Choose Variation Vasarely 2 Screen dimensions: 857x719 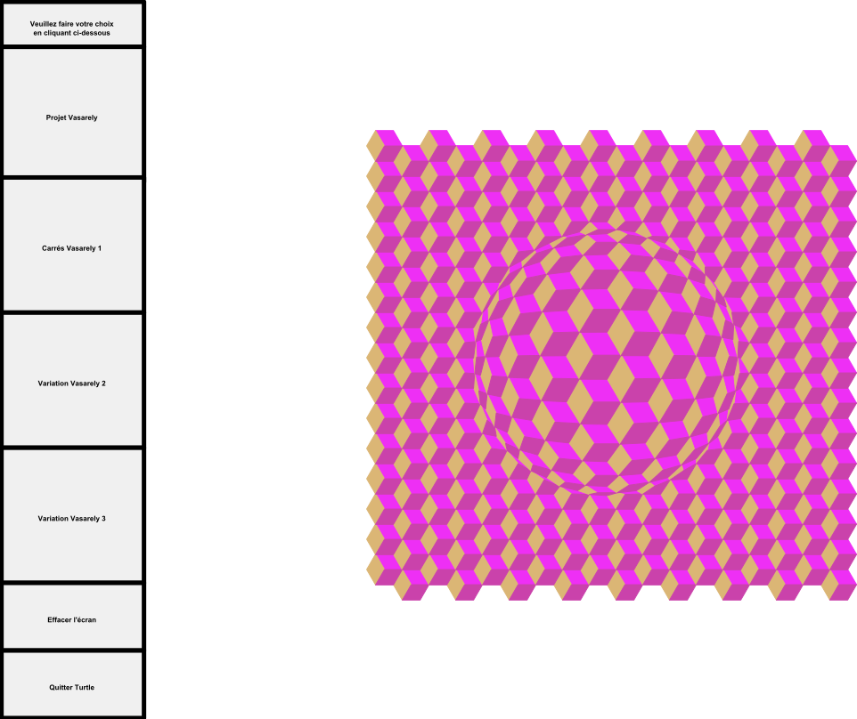point(72,380)
